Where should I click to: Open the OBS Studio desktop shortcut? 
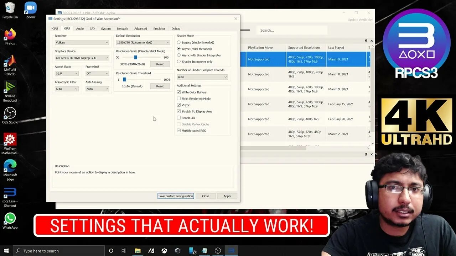pos(10,116)
